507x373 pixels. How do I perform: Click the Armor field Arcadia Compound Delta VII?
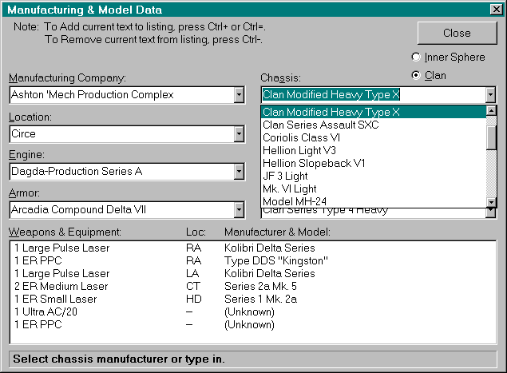coord(122,210)
